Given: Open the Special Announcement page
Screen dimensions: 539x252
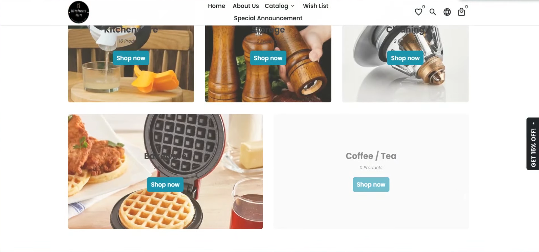Looking at the screenshot, I should (268, 18).
